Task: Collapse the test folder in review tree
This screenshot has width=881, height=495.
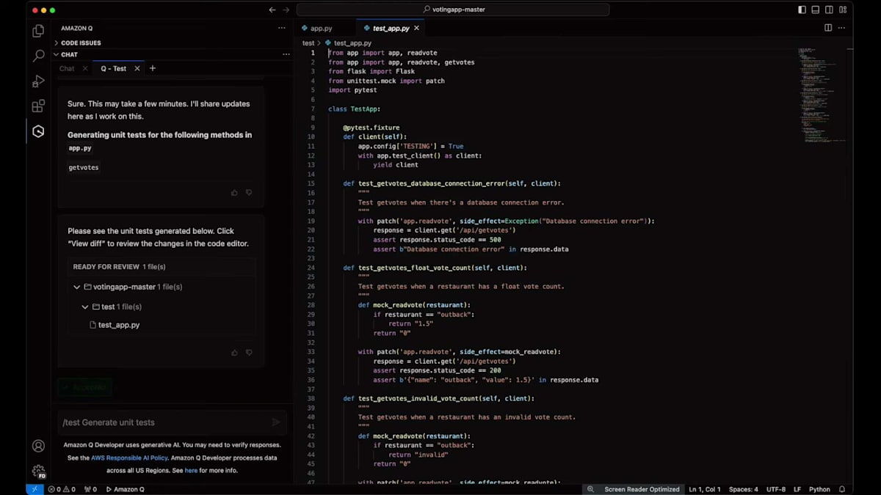Action: (x=85, y=307)
